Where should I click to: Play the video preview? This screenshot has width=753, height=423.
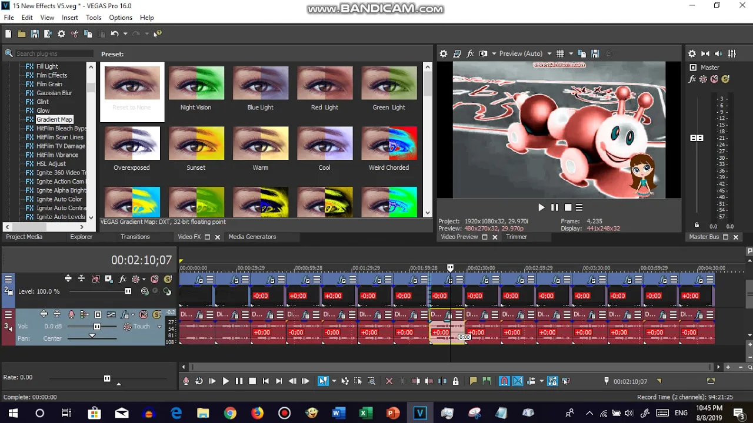coord(541,207)
